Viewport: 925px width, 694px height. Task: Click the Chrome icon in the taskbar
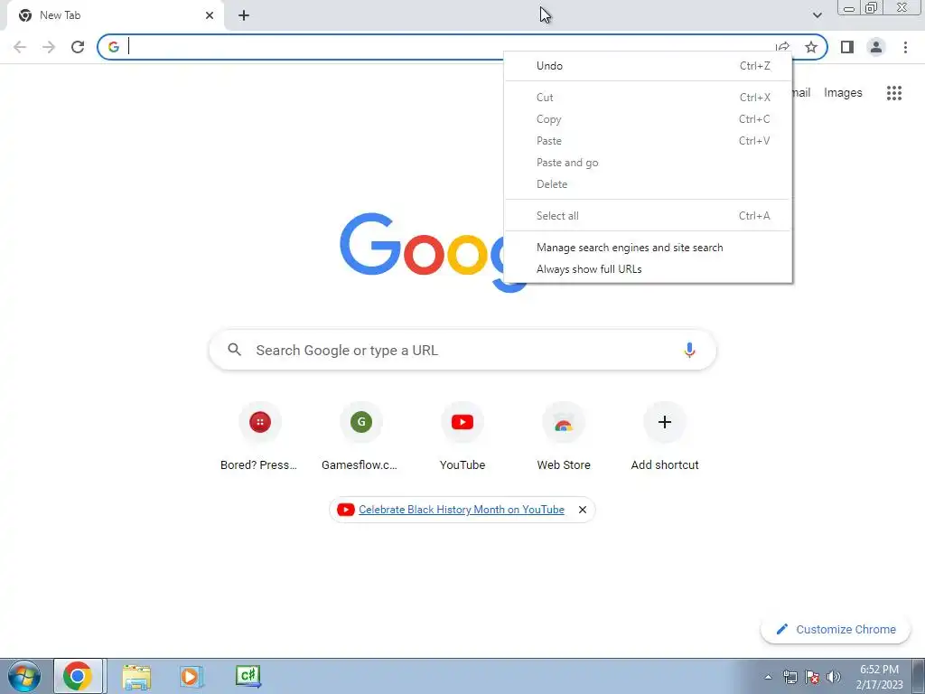click(x=79, y=676)
